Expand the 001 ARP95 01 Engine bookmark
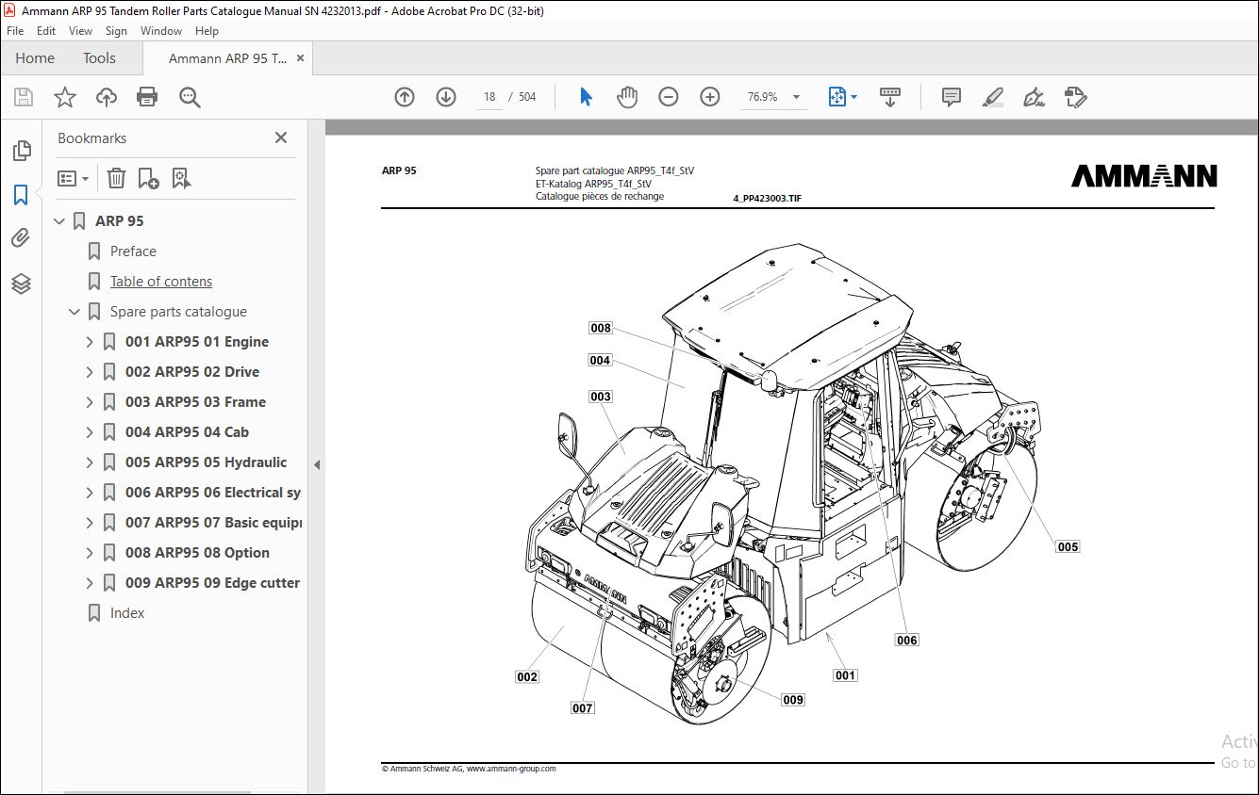Image resolution: width=1259 pixels, height=795 pixels. (90, 342)
